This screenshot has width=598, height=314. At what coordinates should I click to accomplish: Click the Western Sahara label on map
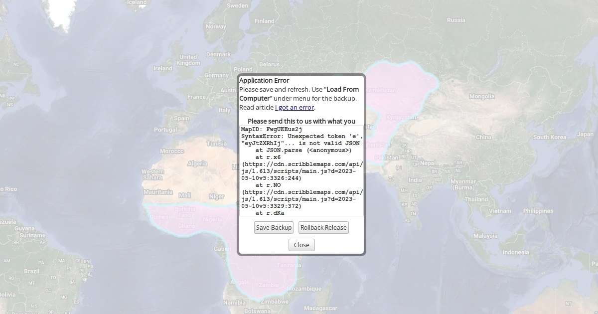[152, 174]
